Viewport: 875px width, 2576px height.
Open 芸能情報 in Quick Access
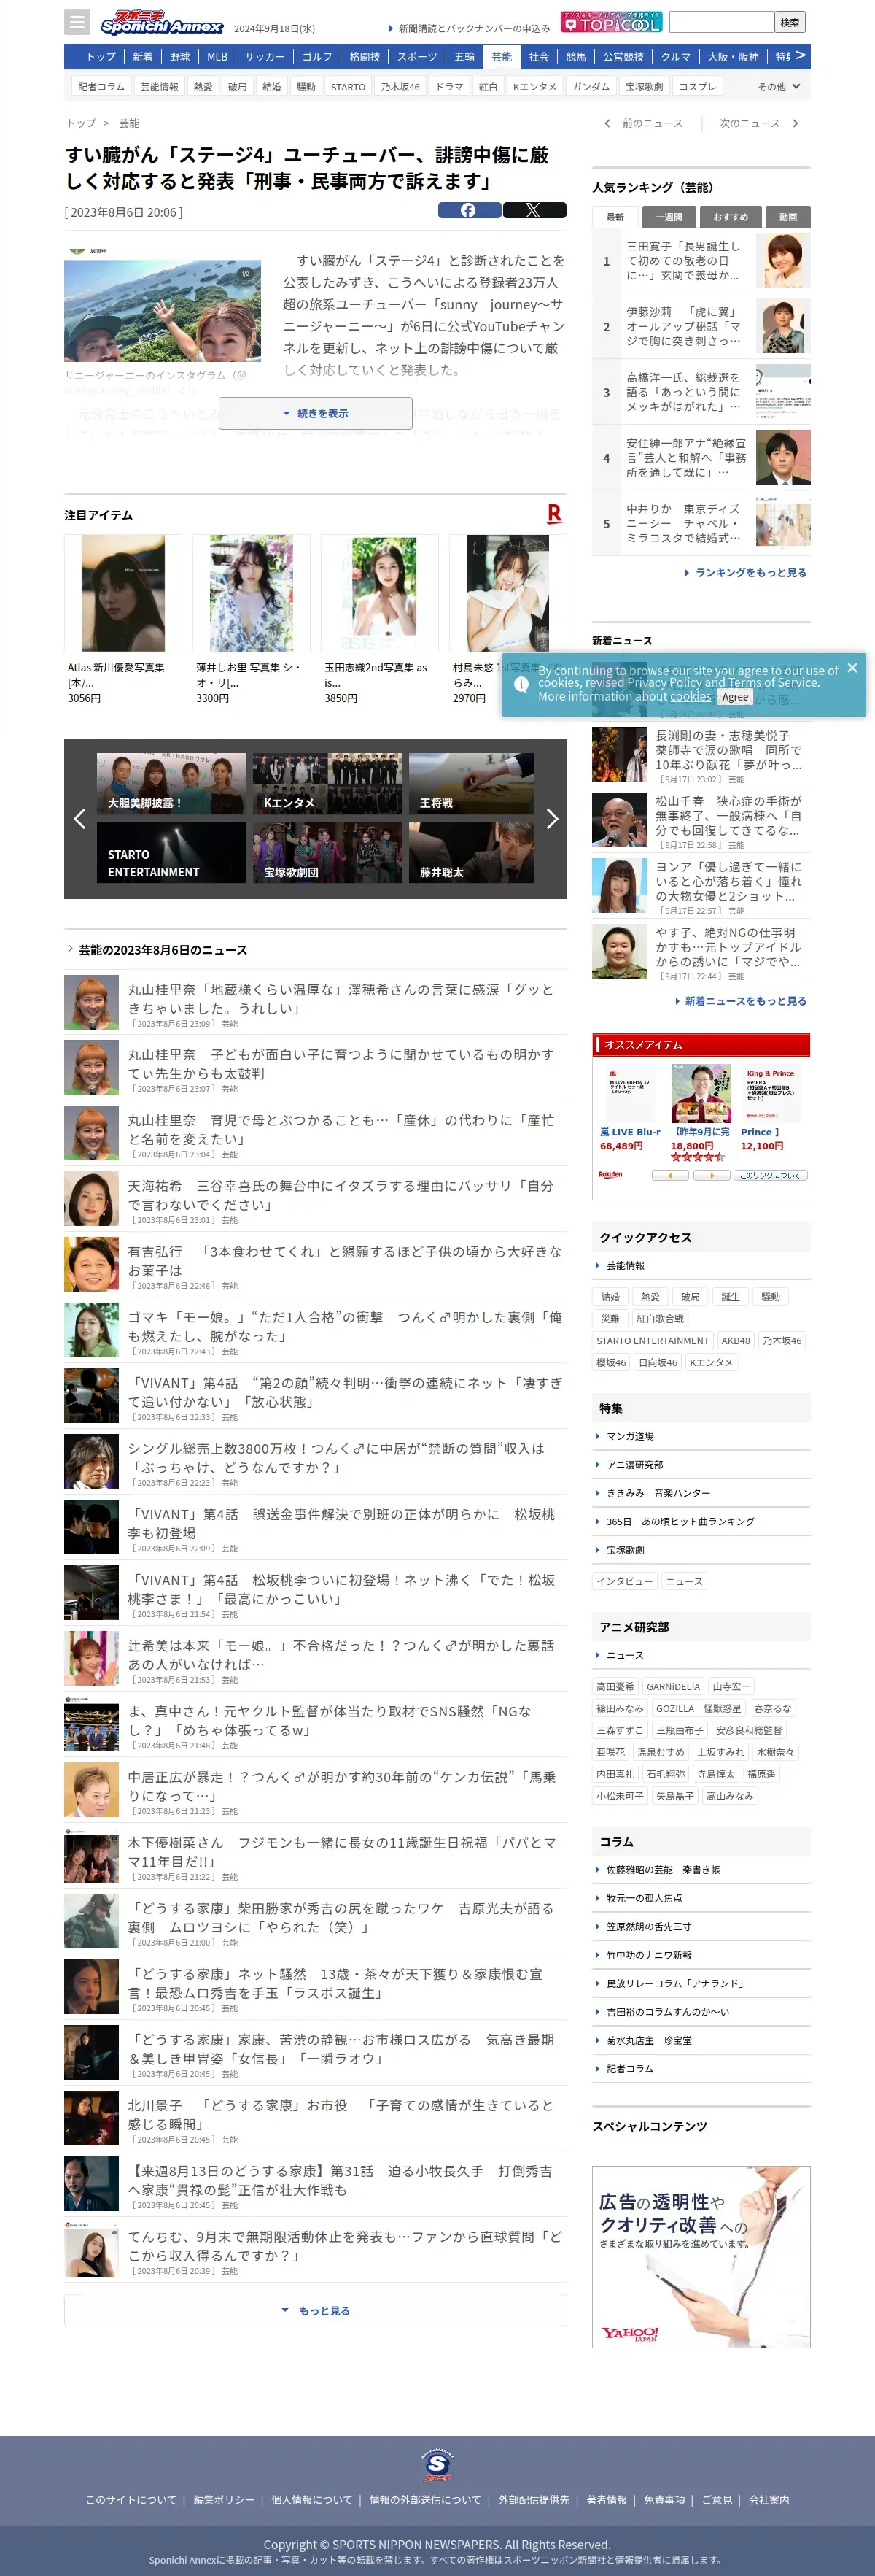pos(626,1265)
